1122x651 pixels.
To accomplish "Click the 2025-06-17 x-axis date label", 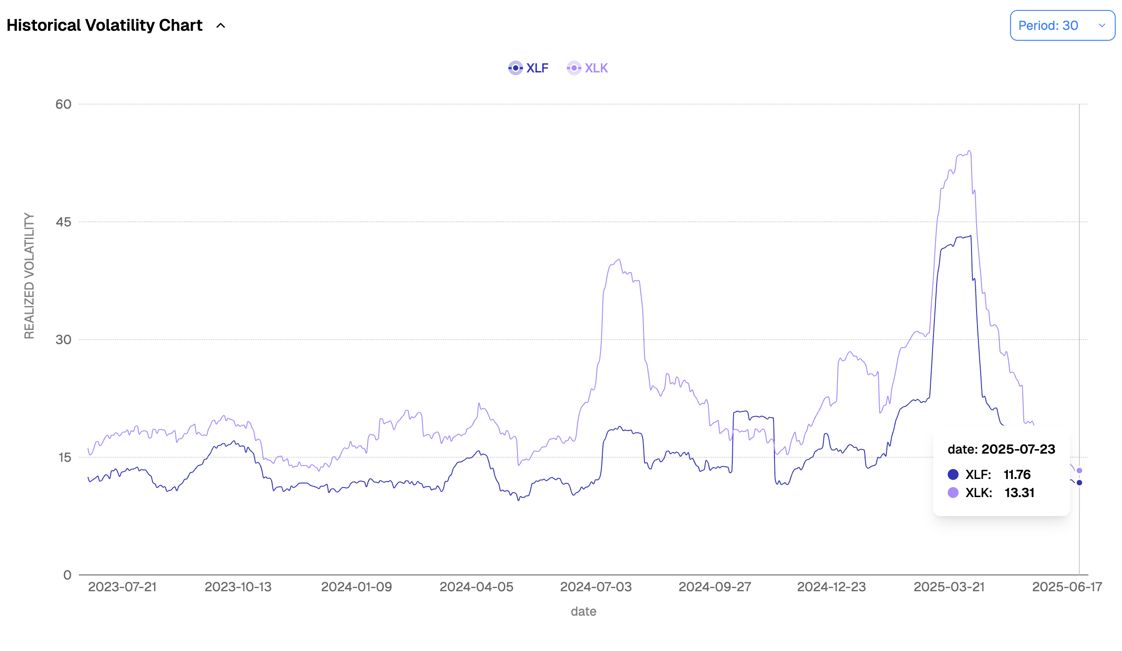I will (x=1067, y=587).
